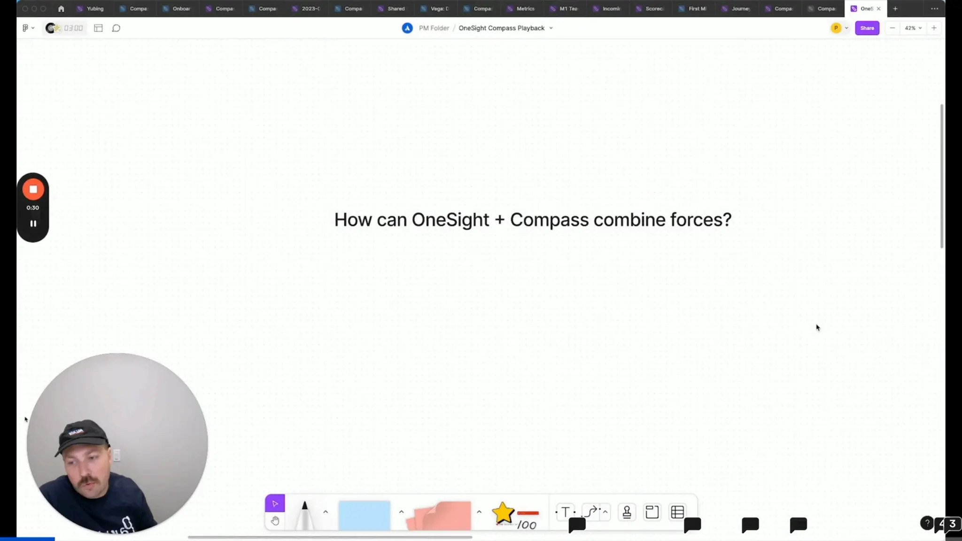Select the Text tool

(566, 512)
